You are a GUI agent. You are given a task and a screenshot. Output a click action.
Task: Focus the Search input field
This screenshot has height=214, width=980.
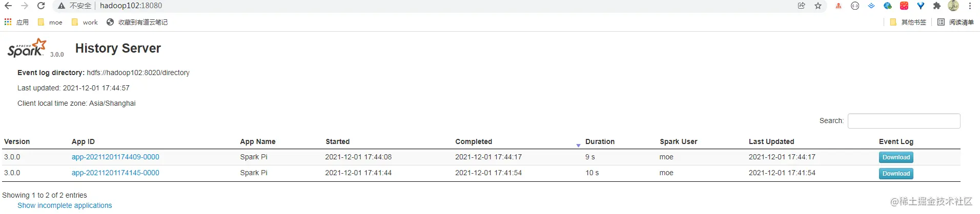point(904,121)
